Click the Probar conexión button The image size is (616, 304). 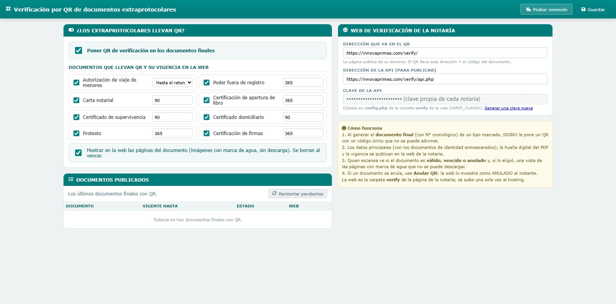click(x=546, y=9)
